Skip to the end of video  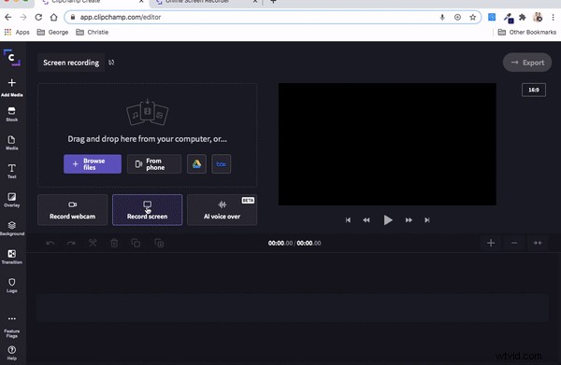click(427, 220)
